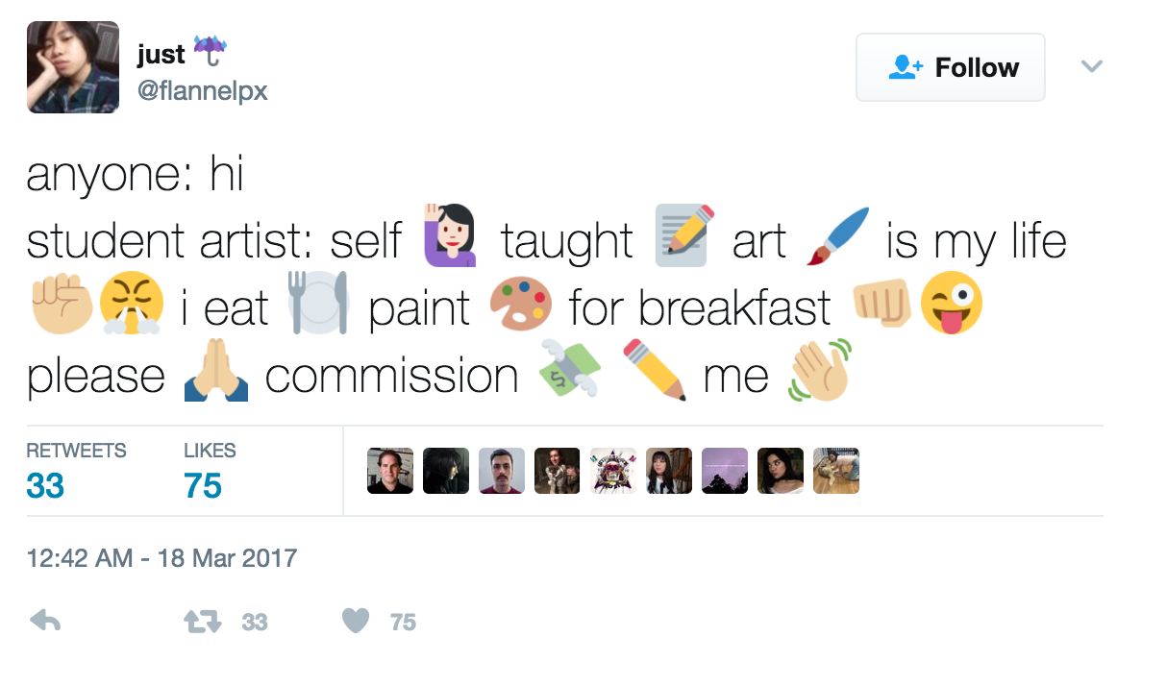The height and width of the screenshot is (686, 1167).
Task: Open the tweet options chevron dropdown
Action: tap(1092, 66)
